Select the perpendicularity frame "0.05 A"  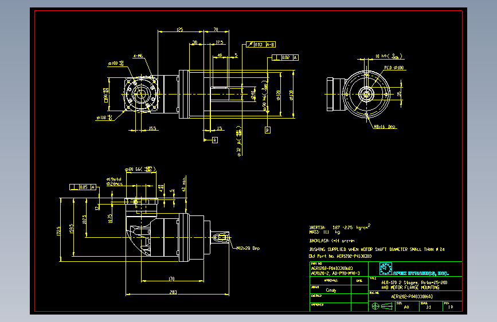pos(83,187)
